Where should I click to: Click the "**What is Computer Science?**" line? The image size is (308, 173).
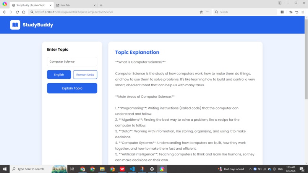coord(141,62)
